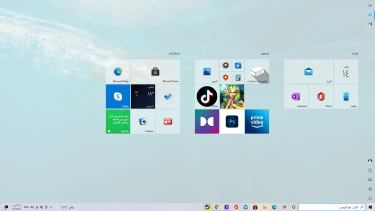375x211 pixels.
Task: Switch to pinned tiles view
Action: 370,15
